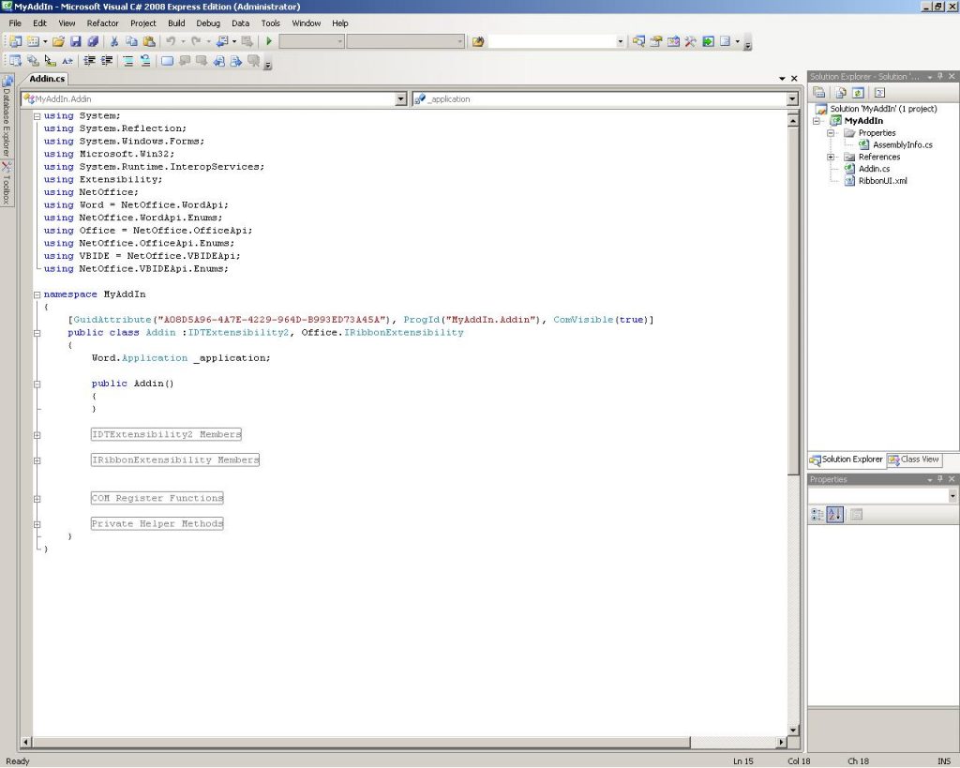Undo the last edit with toolbar arrow
Viewport: 960px width, 768px height.
click(x=171, y=41)
